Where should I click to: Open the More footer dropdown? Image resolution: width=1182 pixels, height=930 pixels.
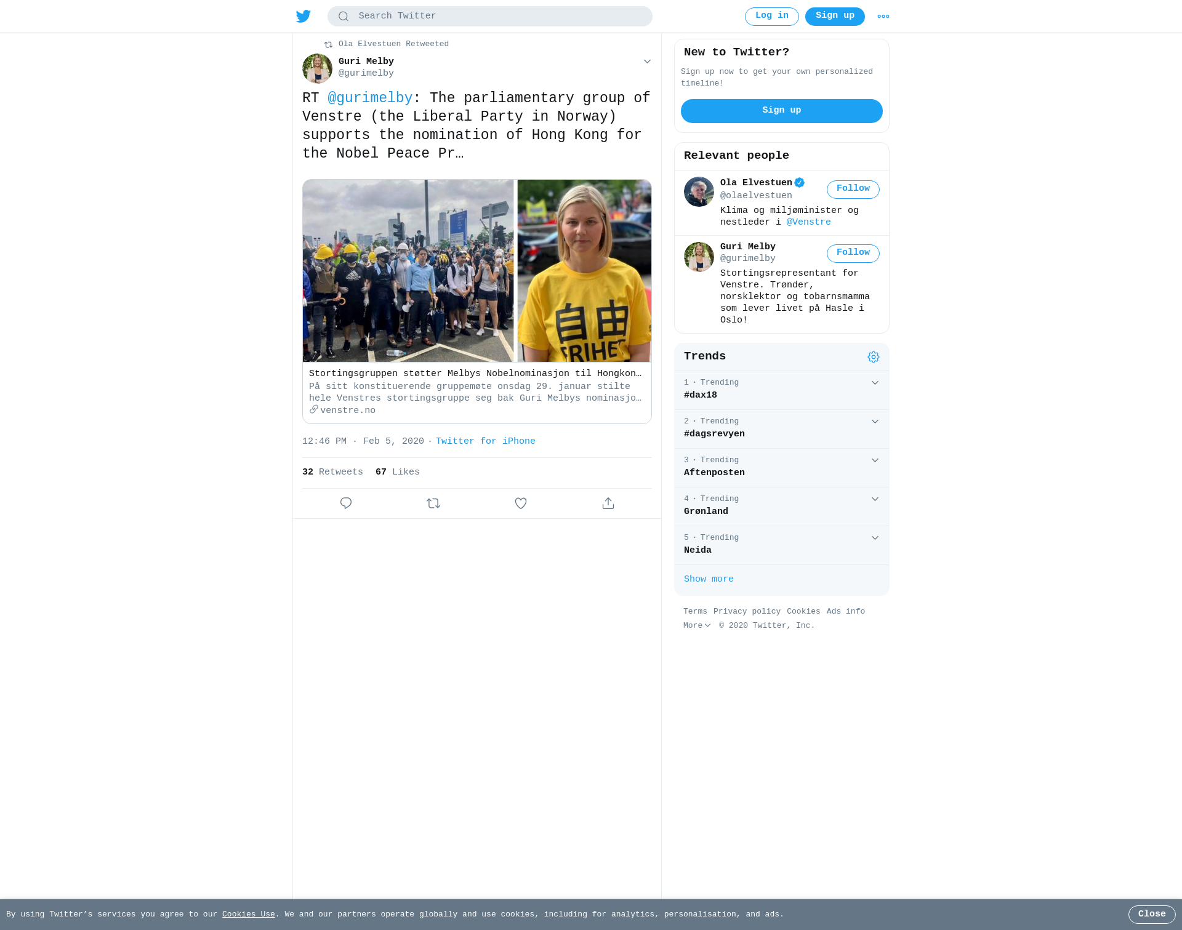pos(697,625)
